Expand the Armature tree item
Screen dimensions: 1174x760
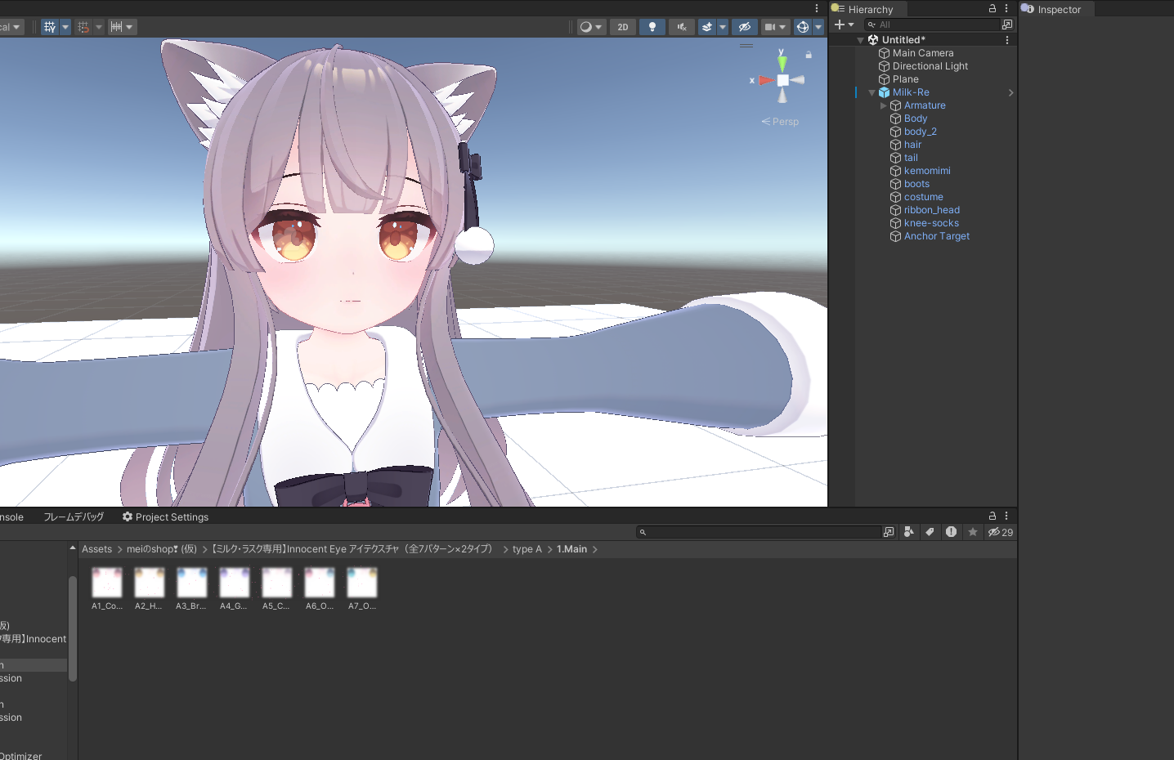click(x=883, y=105)
